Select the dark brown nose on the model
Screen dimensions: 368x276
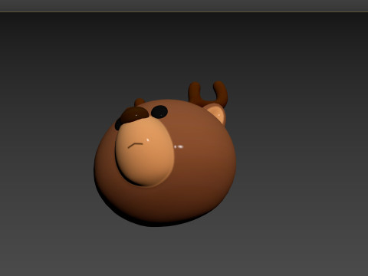pos(134,114)
